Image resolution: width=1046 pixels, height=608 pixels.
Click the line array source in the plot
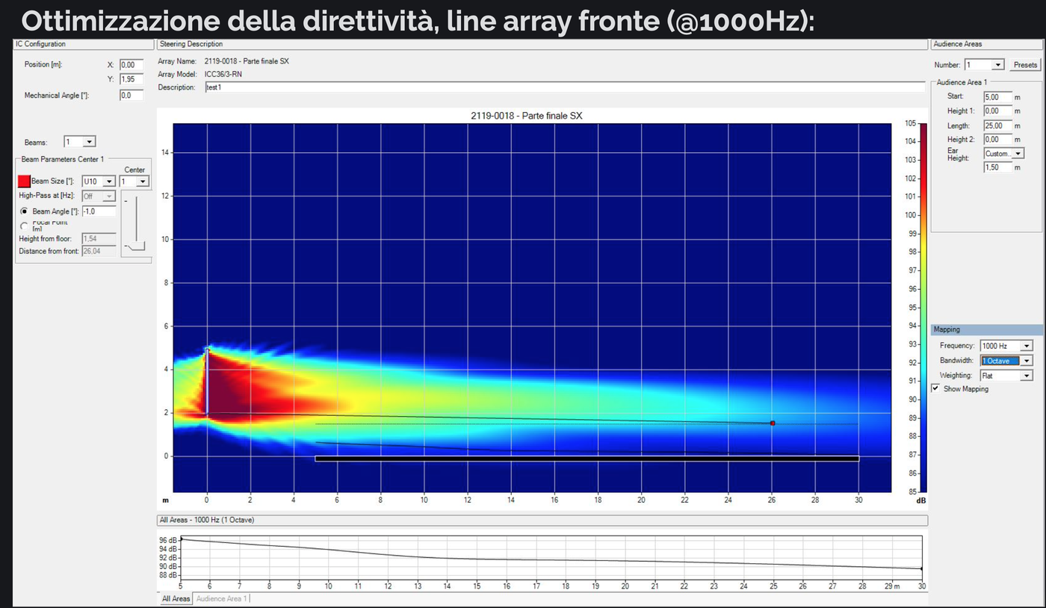tap(207, 381)
